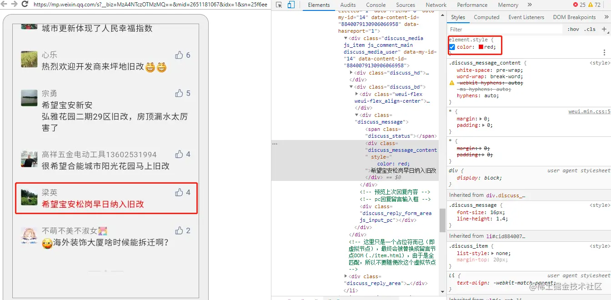Click the page reload icon
Viewport: 611px width, 300px height.
coord(25,5)
